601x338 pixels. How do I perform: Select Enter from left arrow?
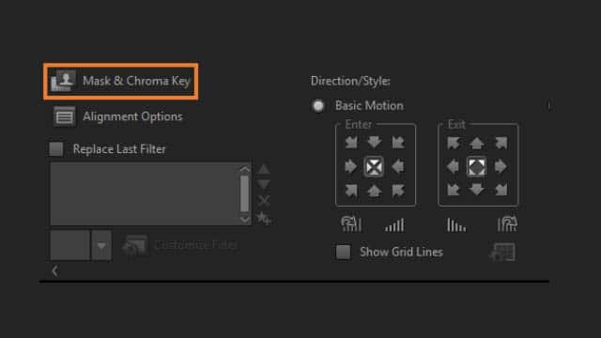coord(350,167)
